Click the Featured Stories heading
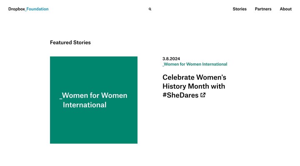Screen dimensions: 300x166 (70, 42)
